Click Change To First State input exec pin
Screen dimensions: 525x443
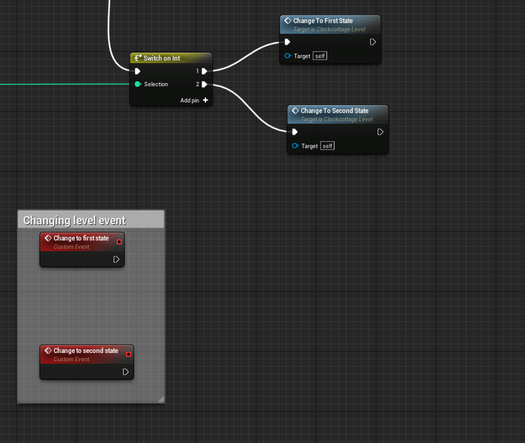pyautogui.click(x=287, y=42)
